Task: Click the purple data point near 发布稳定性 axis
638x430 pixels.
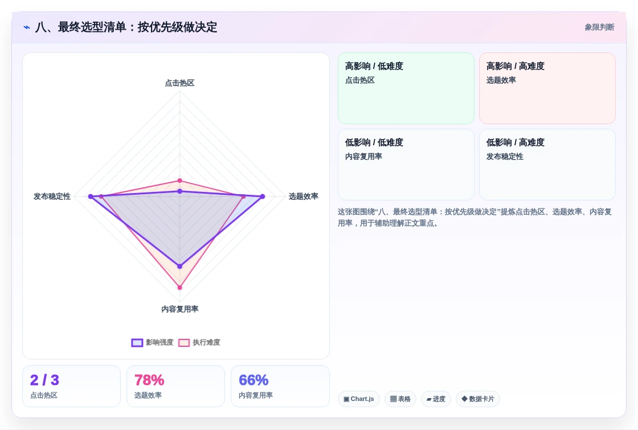Action: coord(91,196)
